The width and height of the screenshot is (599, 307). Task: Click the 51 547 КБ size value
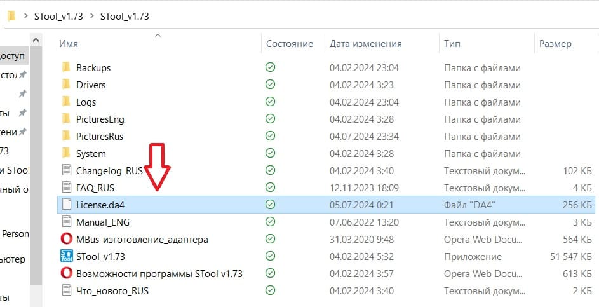[x=570, y=257]
